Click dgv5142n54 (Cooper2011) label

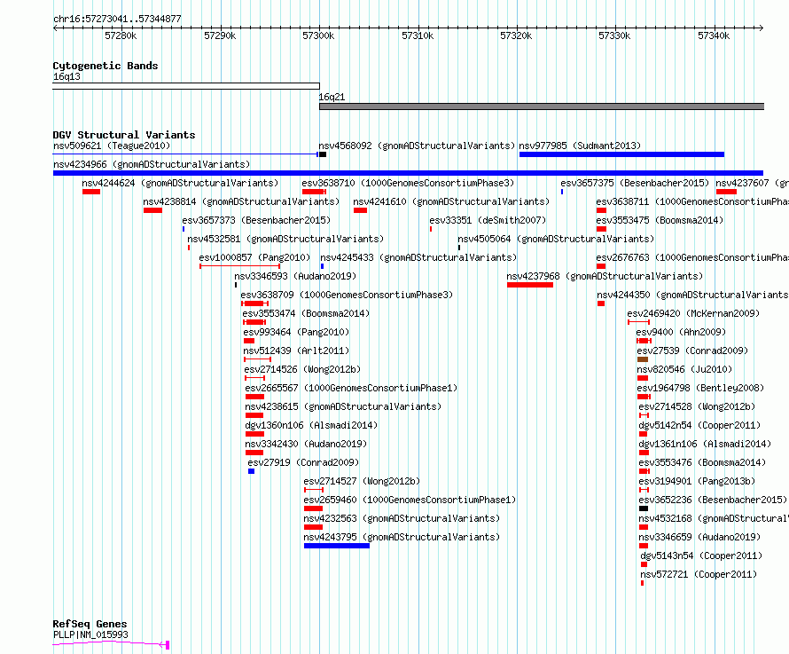click(x=699, y=425)
